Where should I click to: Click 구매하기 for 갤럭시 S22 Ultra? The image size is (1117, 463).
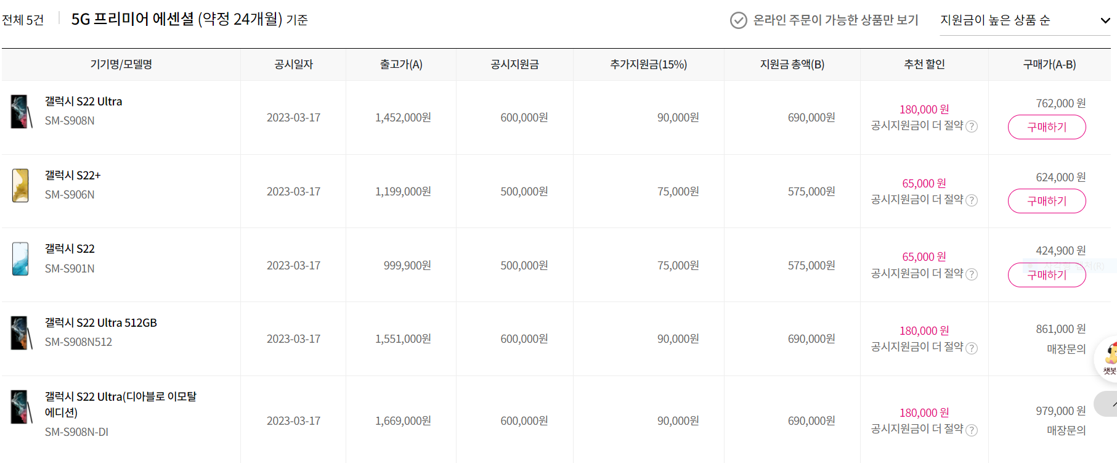(x=1046, y=127)
